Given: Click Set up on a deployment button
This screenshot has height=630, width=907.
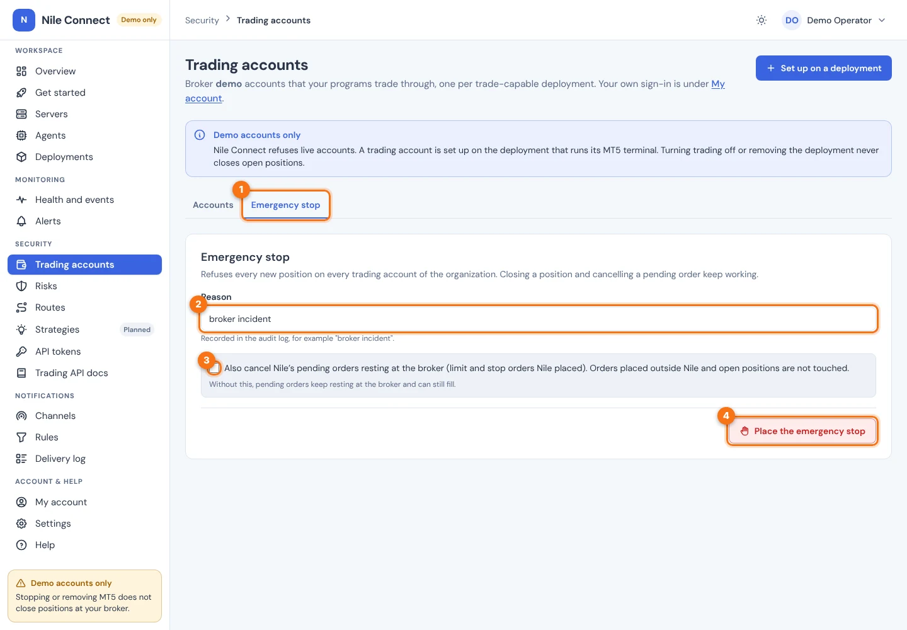Looking at the screenshot, I should point(824,68).
